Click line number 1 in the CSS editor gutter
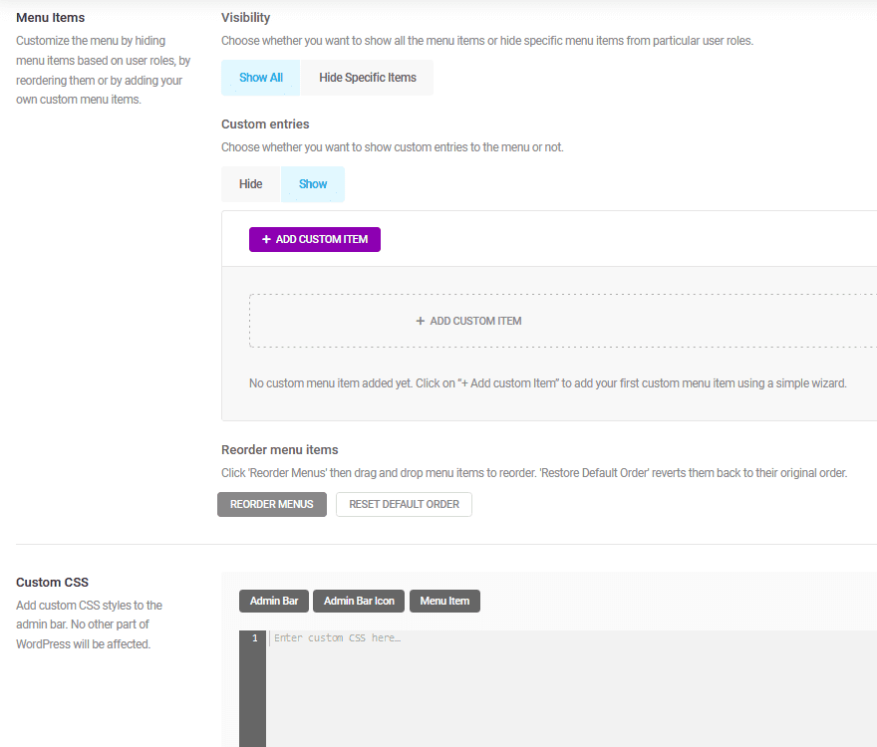Screen dimensions: 877x747 (x=253, y=637)
